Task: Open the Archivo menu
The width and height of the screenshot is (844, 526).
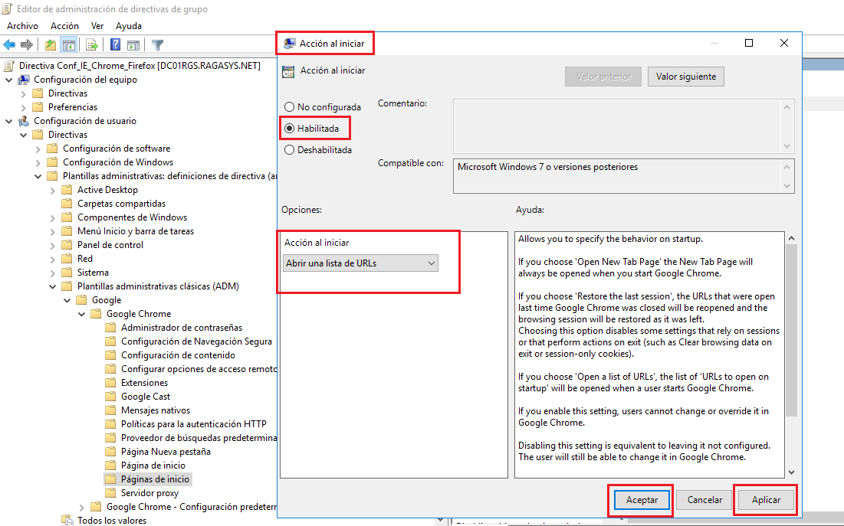Action: (23, 25)
